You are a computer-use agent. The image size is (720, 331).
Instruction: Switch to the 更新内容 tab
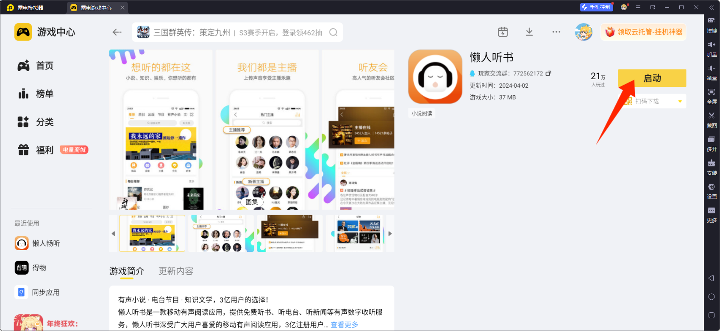(x=176, y=271)
